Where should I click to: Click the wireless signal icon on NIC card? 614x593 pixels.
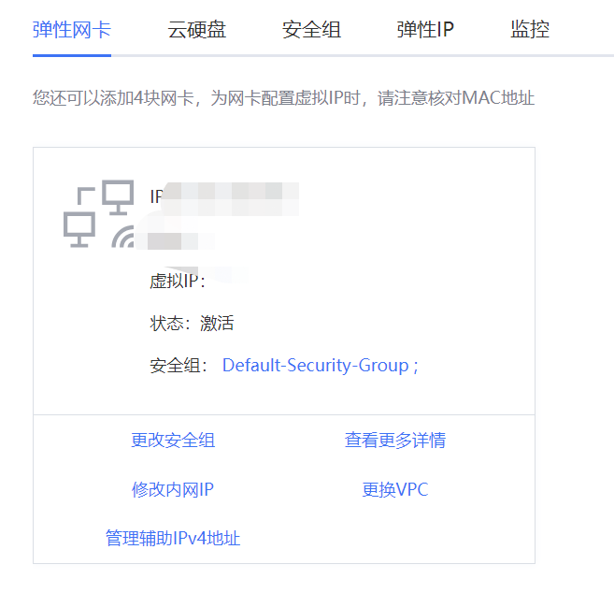(x=123, y=237)
